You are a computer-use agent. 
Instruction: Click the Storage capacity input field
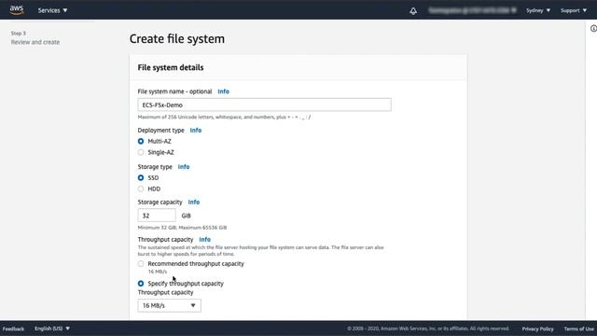coord(157,216)
